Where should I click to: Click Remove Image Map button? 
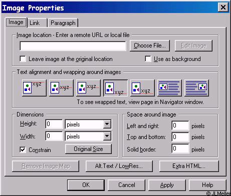pyautogui.click(x=46, y=166)
